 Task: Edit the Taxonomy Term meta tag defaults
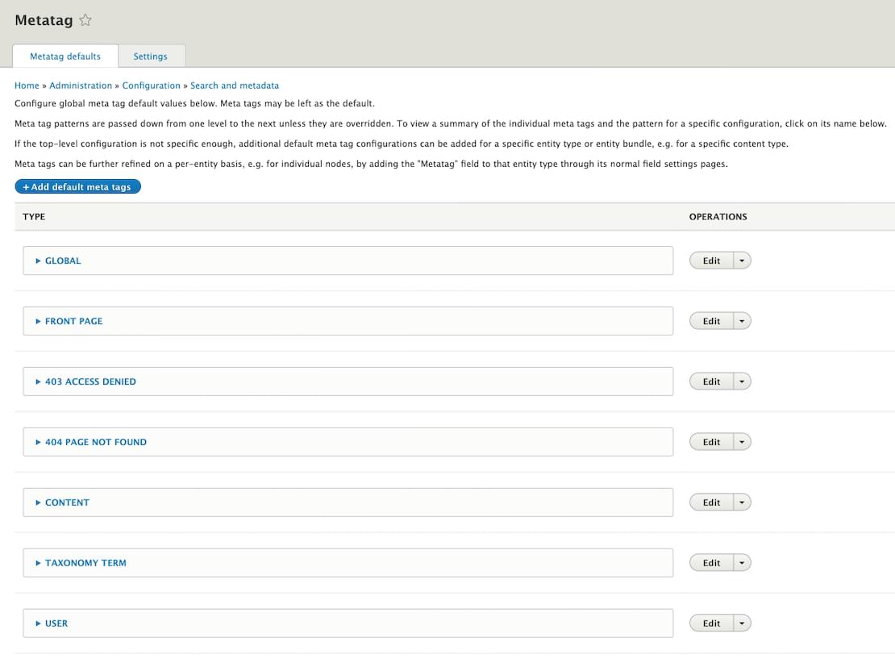(x=711, y=564)
